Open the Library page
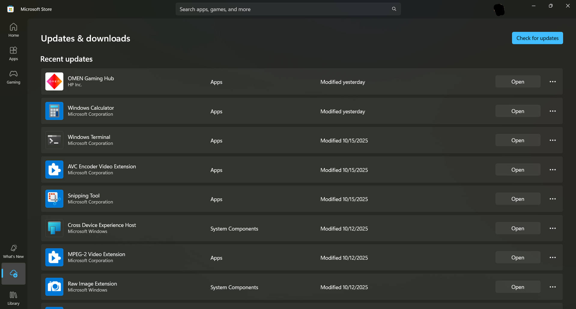This screenshot has width=576, height=309. (14, 298)
